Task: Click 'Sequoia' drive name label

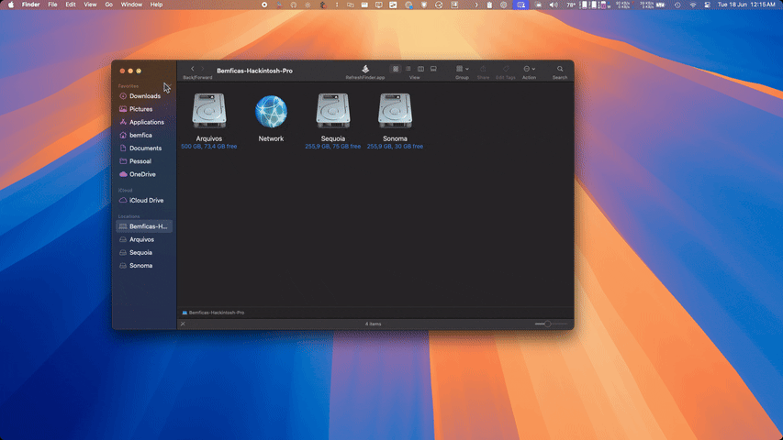Action: click(333, 138)
